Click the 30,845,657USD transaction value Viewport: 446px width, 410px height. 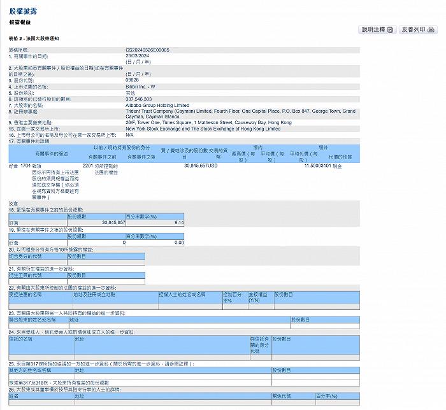pos(201,166)
